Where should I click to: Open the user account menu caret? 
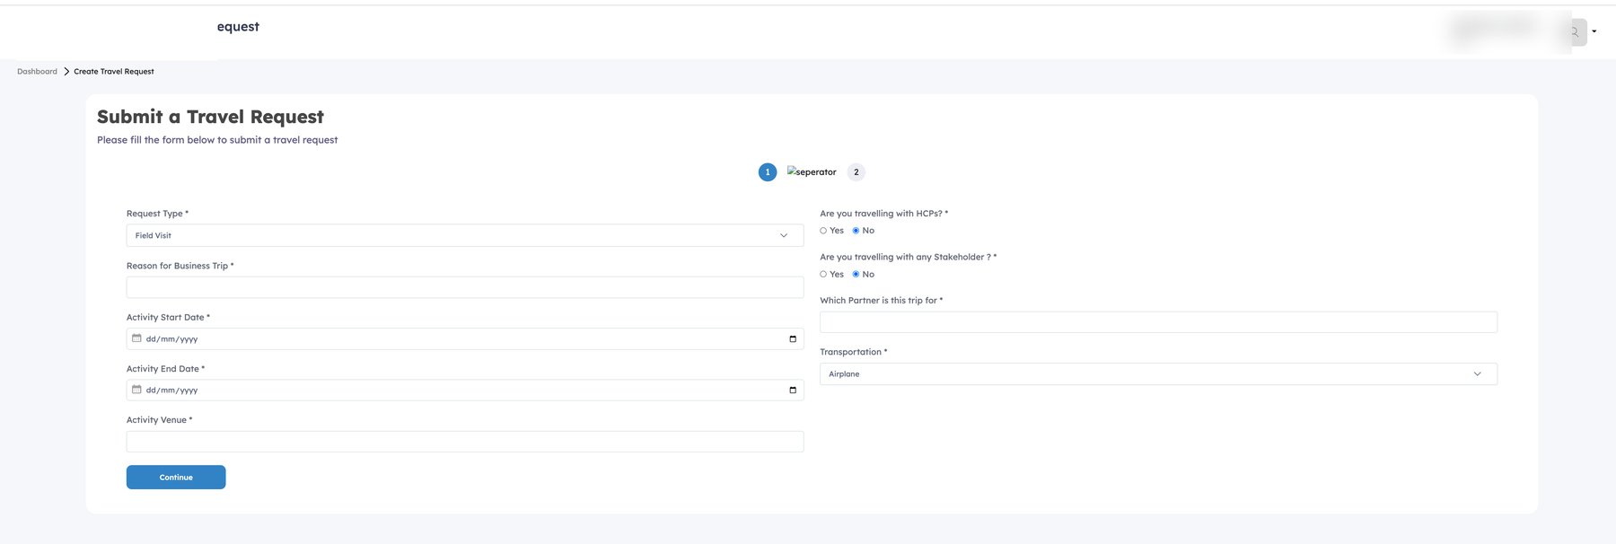coord(1594,31)
